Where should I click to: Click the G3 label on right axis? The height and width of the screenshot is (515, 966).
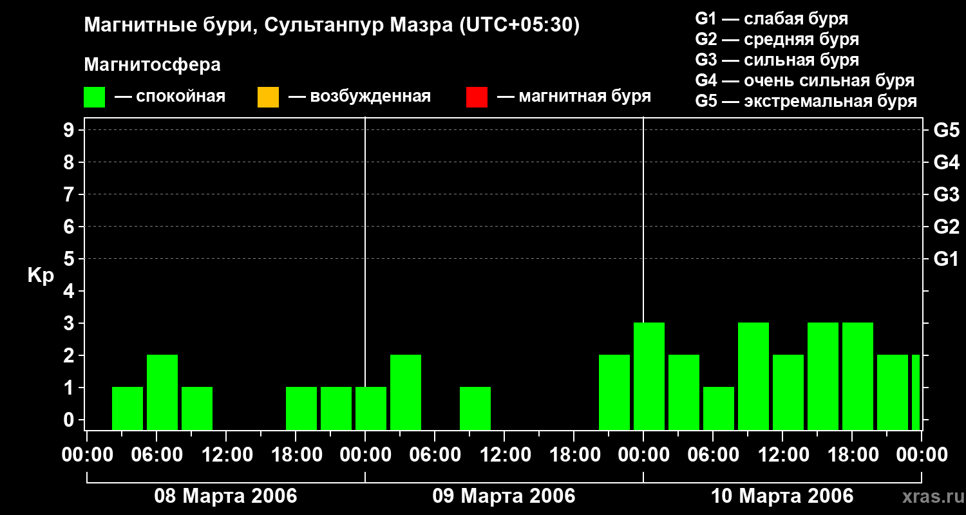pyautogui.click(x=946, y=194)
